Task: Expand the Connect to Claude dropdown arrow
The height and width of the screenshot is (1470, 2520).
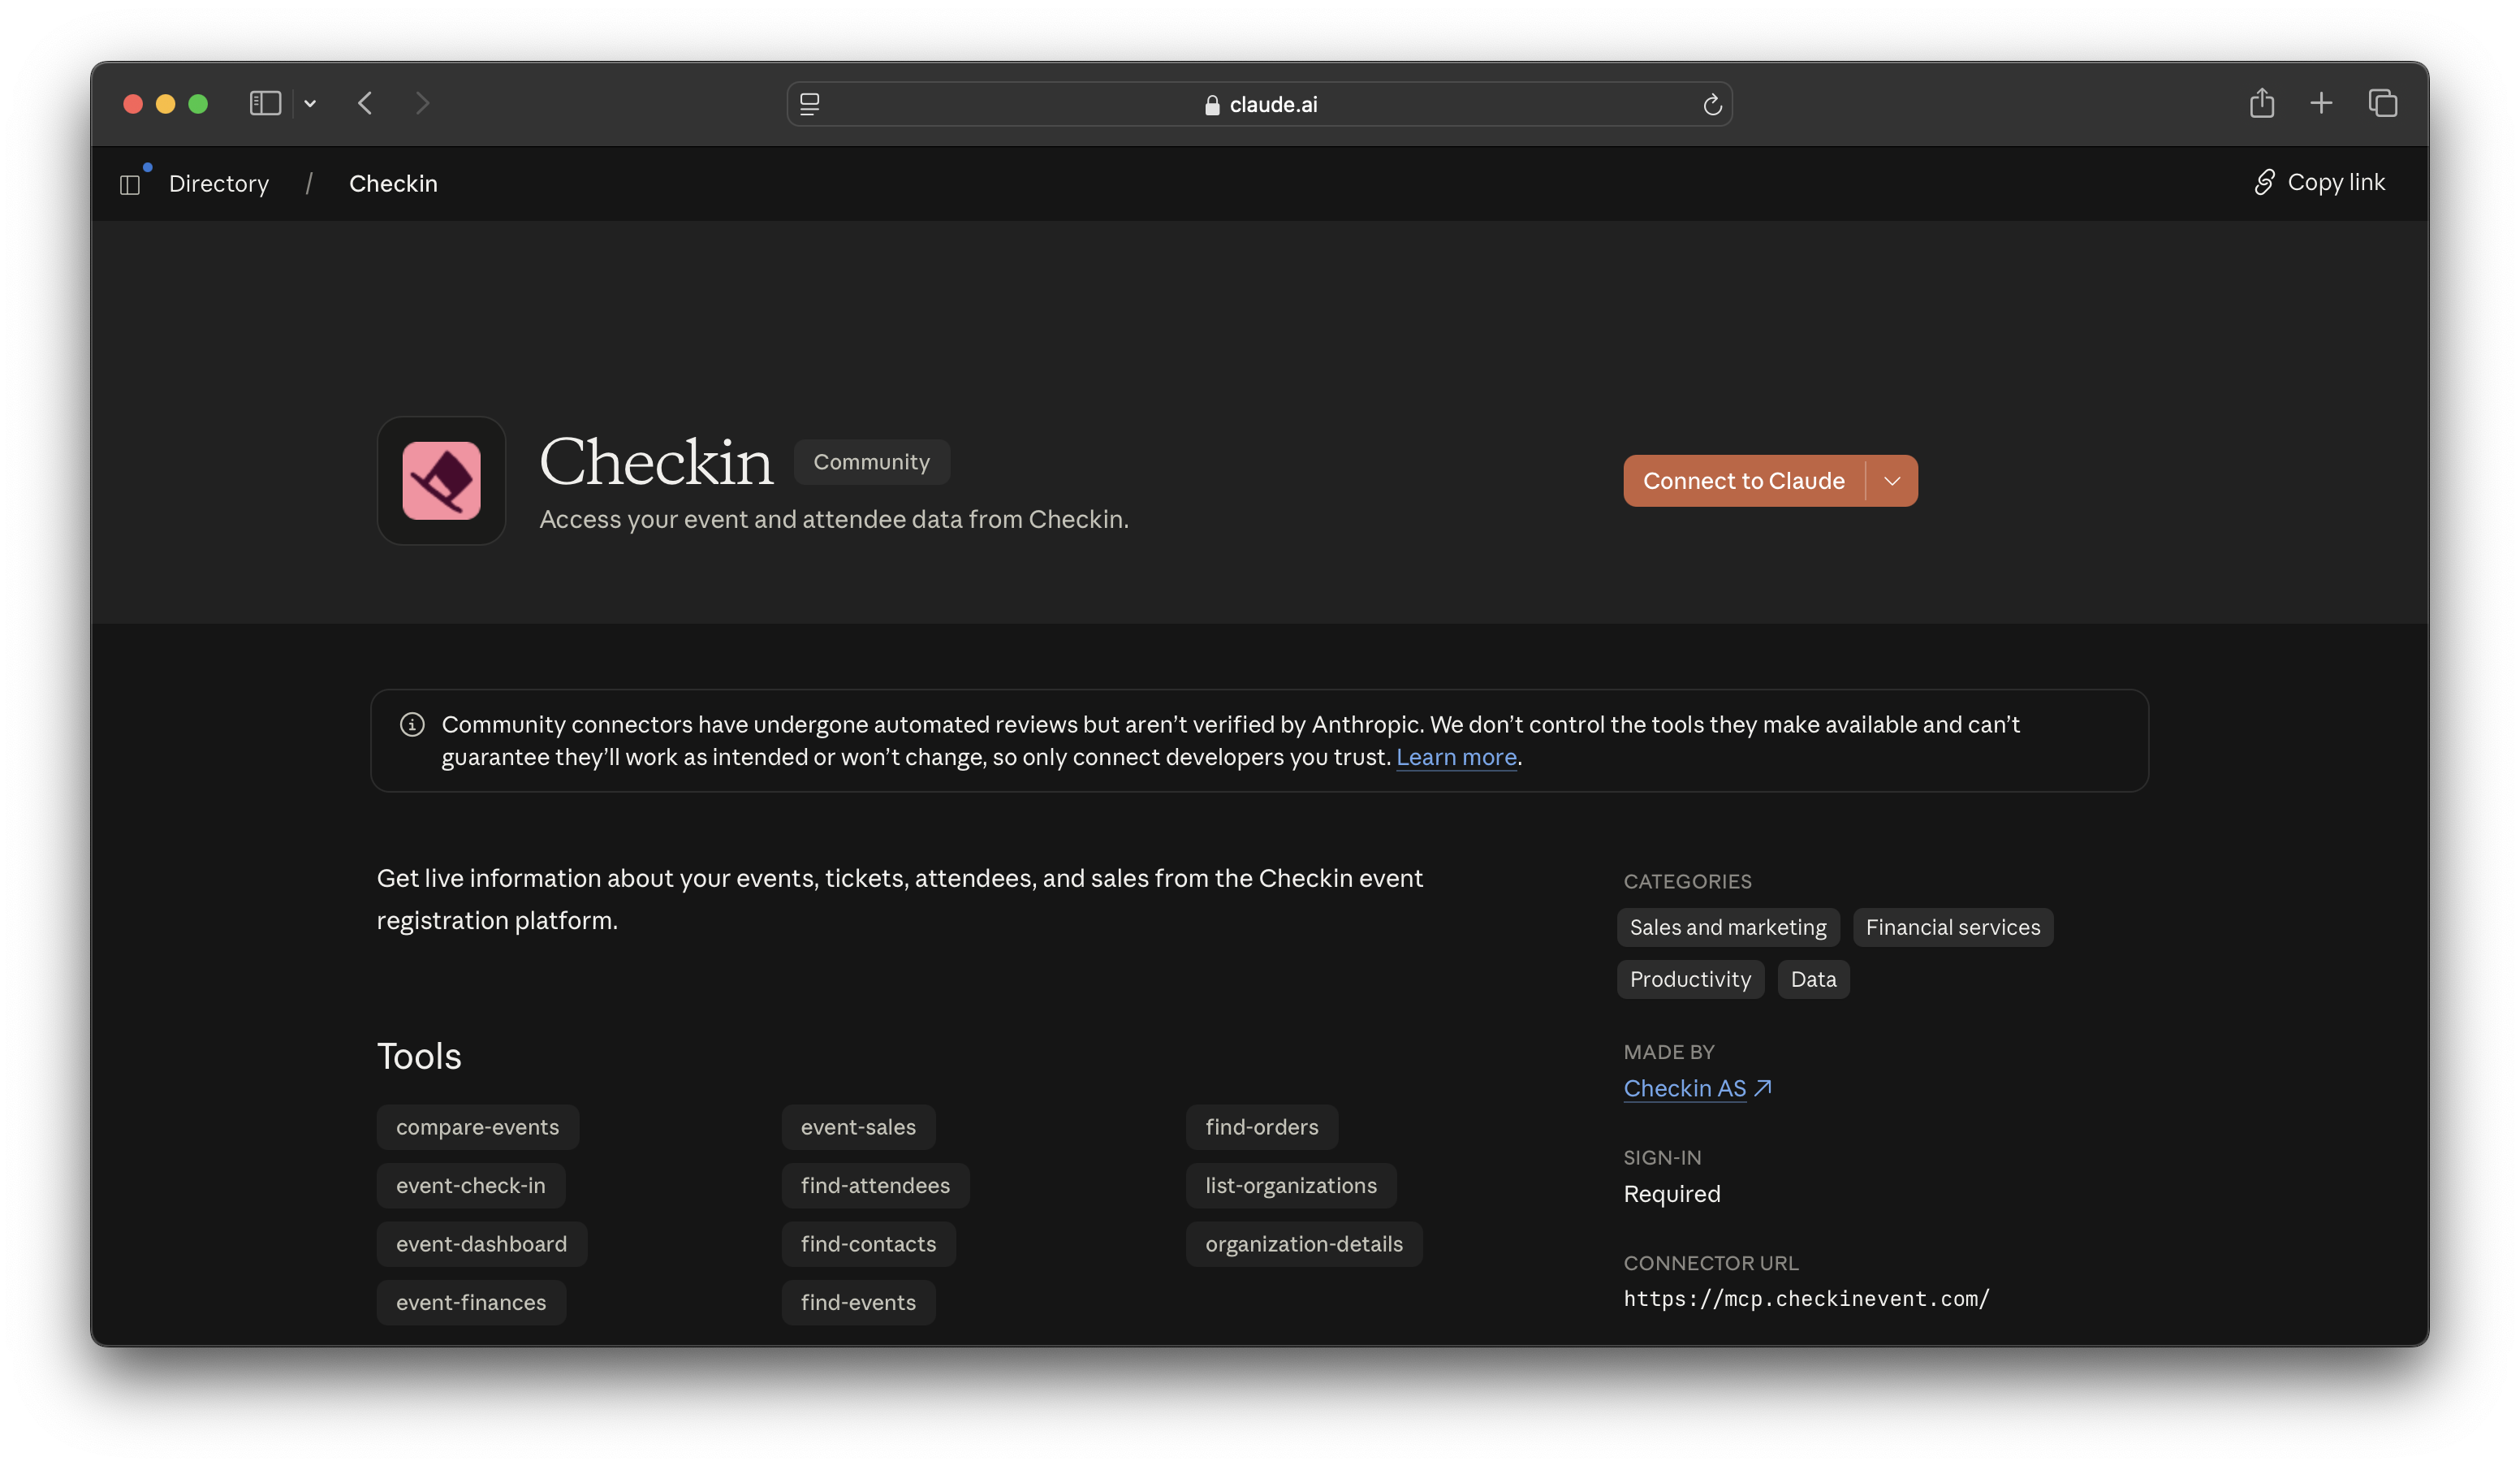Action: (x=1891, y=482)
